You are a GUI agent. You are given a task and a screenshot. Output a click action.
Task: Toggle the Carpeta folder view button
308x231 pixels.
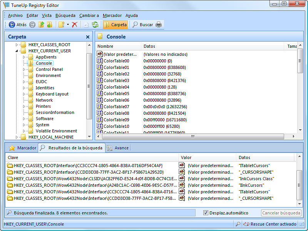[115, 25]
